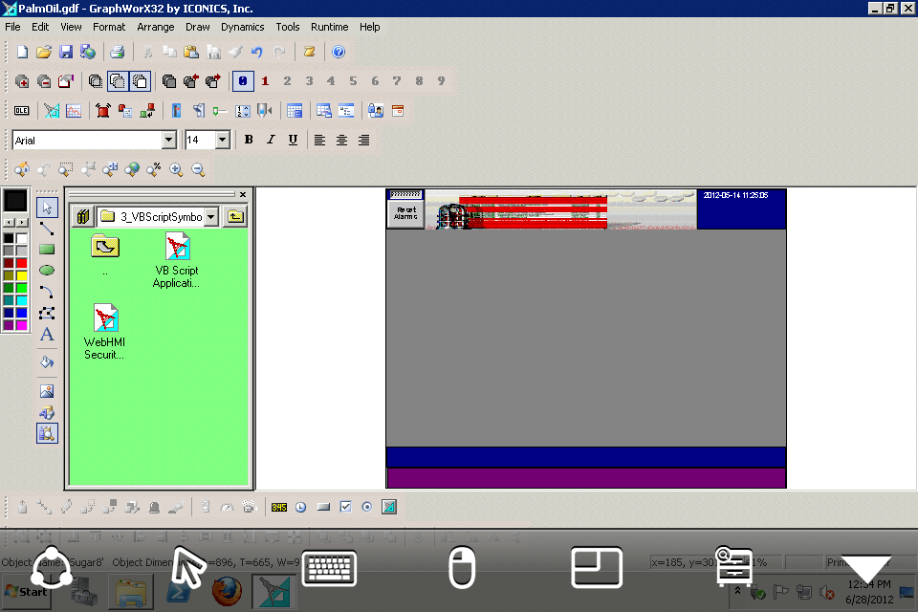Select the Text tool labeled A
The height and width of the screenshot is (612, 918).
pyautogui.click(x=47, y=335)
